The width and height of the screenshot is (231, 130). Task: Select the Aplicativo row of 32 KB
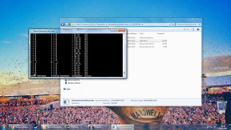point(147,41)
